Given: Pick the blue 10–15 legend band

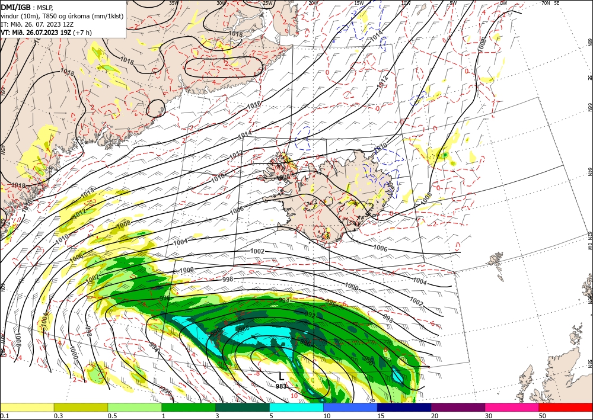Looking at the screenshot, I should (350, 407).
